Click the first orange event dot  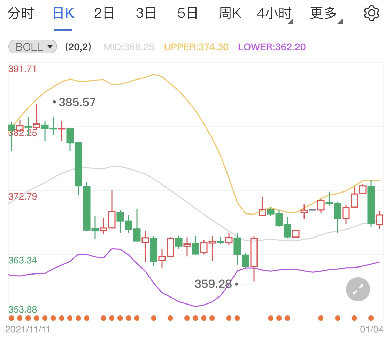pyautogui.click(x=11, y=318)
